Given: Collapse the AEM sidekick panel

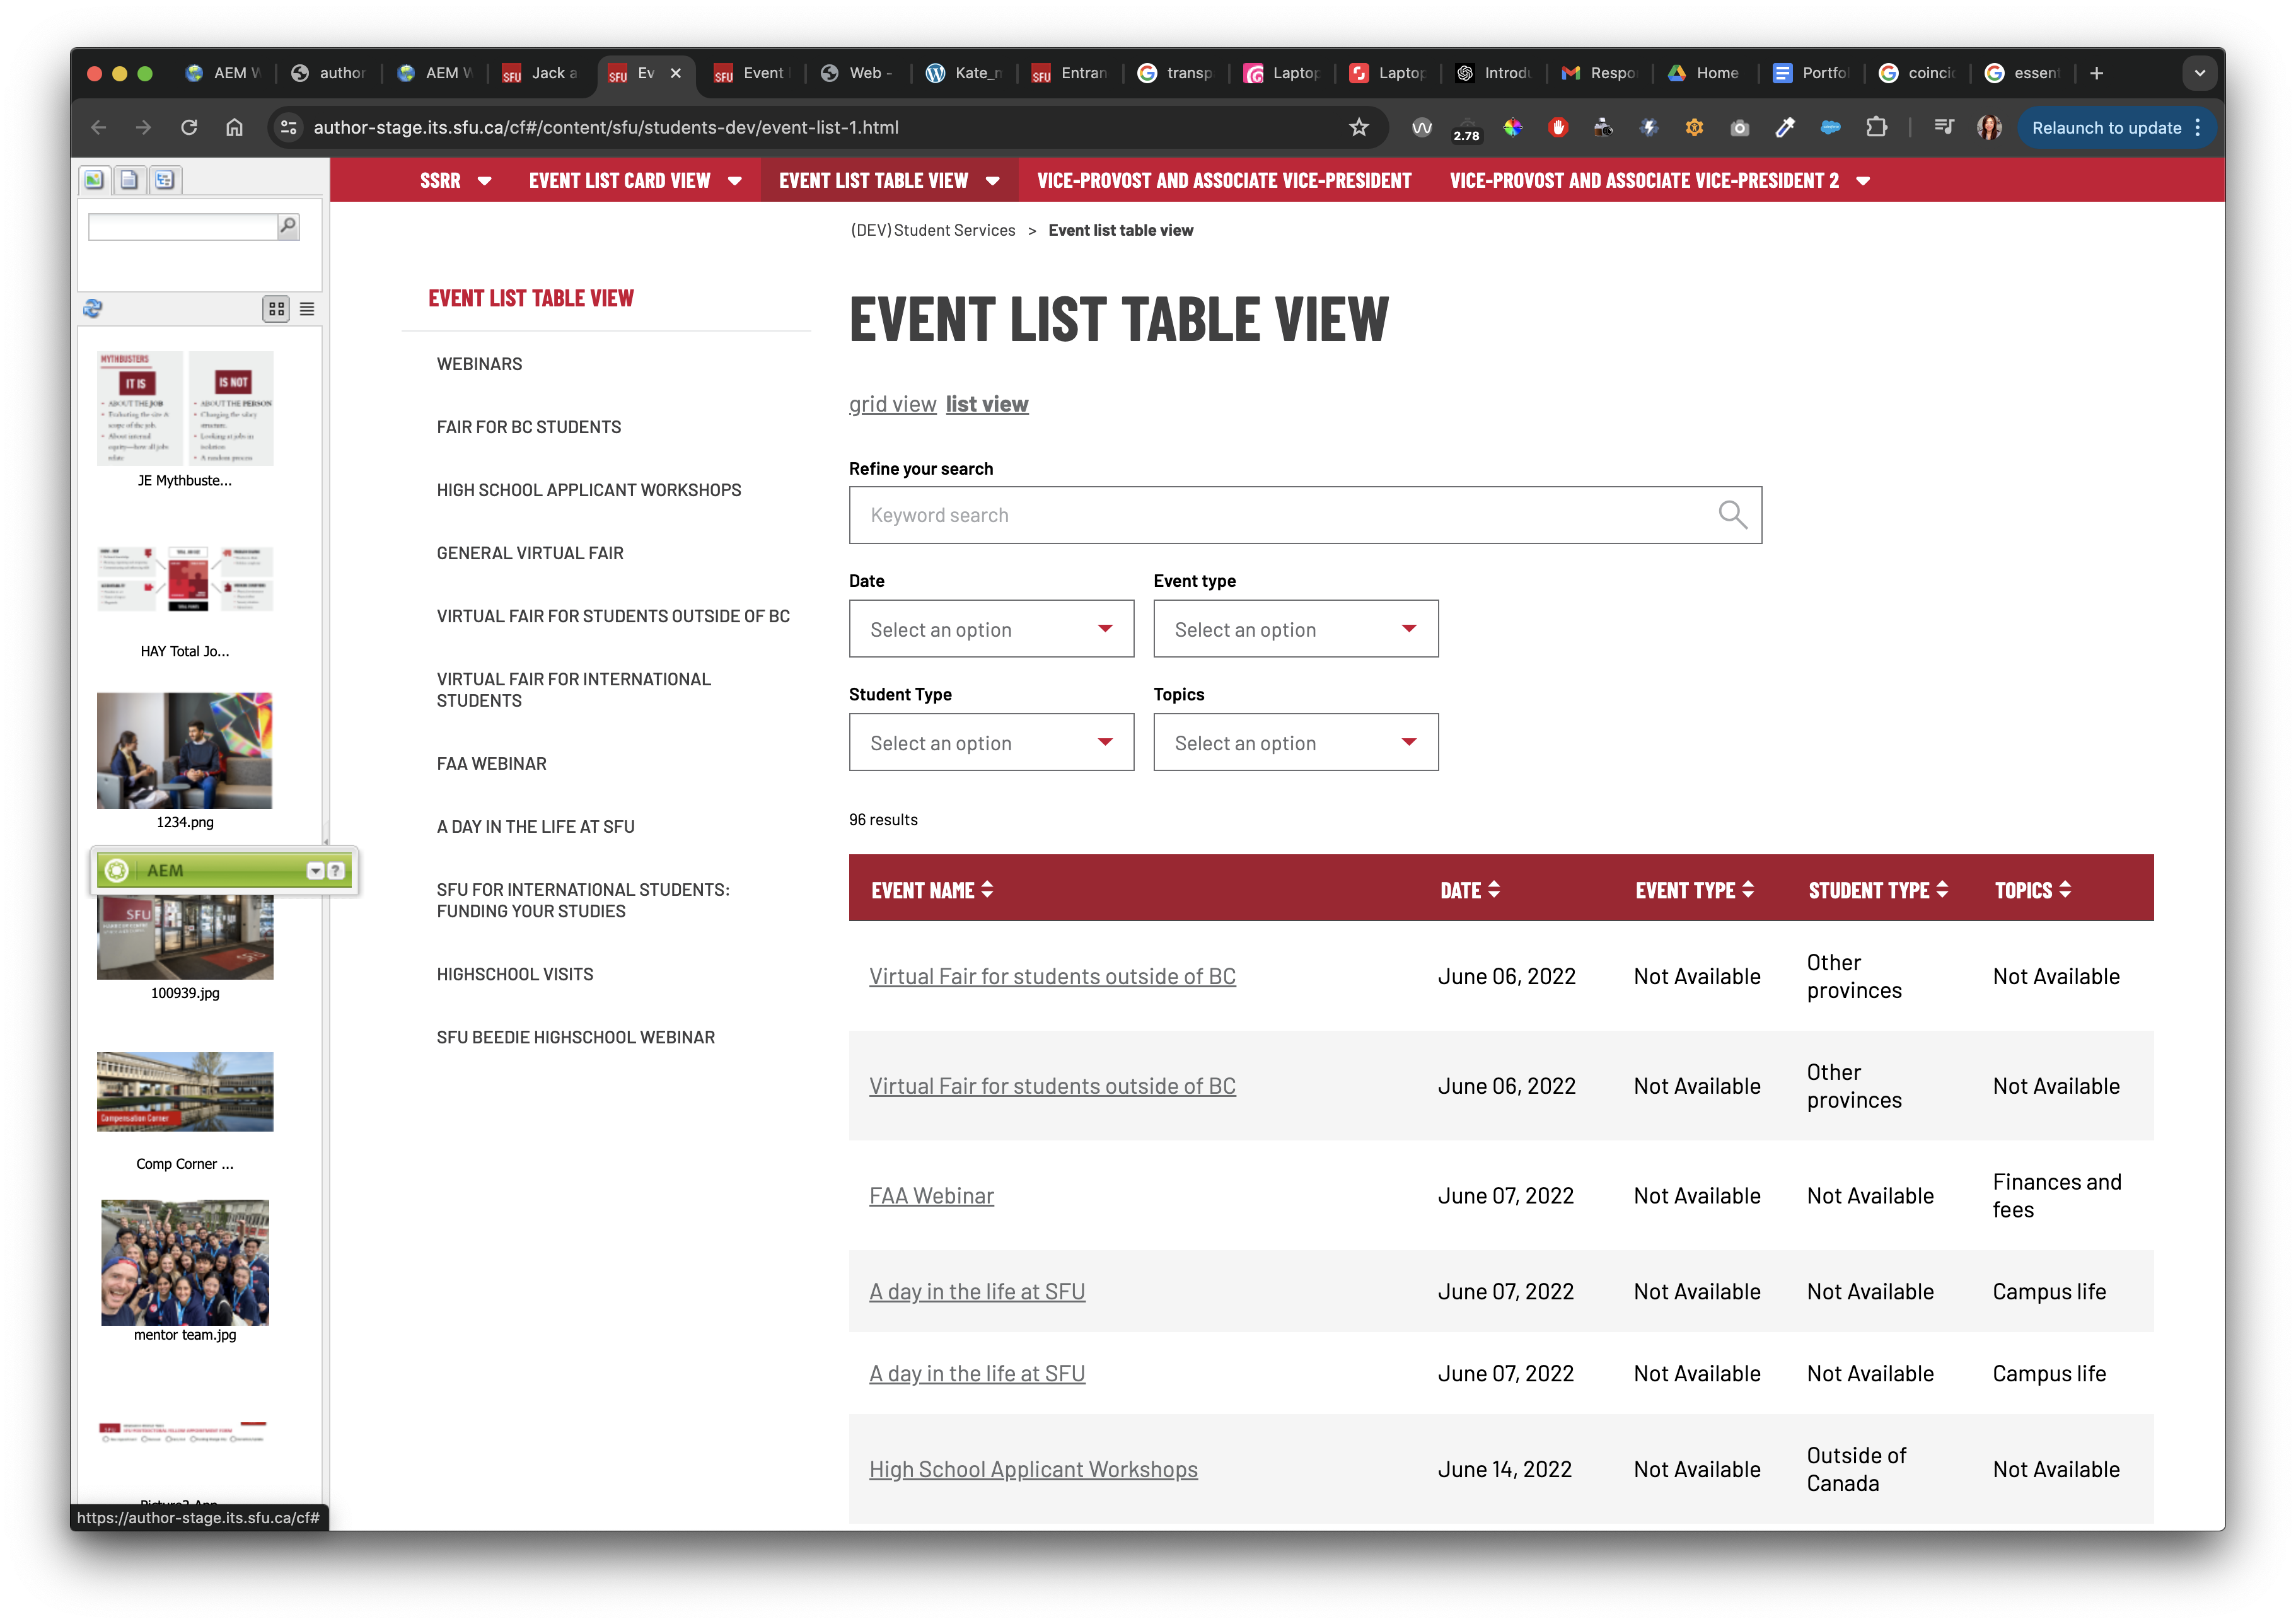Looking at the screenshot, I should [314, 871].
